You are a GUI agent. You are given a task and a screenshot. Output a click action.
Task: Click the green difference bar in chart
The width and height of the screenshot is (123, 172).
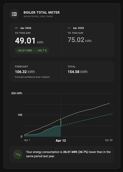click(61, 122)
